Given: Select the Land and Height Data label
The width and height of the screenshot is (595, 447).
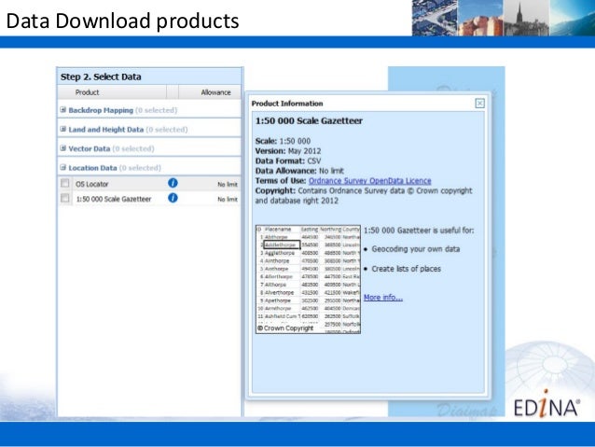Looking at the screenshot, I should pos(106,130).
